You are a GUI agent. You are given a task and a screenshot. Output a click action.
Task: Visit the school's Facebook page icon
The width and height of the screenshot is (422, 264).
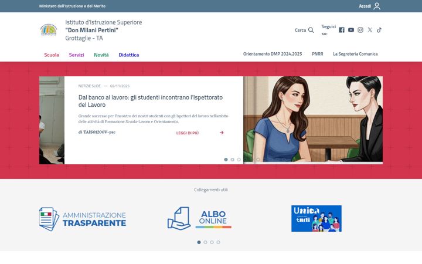click(342, 30)
